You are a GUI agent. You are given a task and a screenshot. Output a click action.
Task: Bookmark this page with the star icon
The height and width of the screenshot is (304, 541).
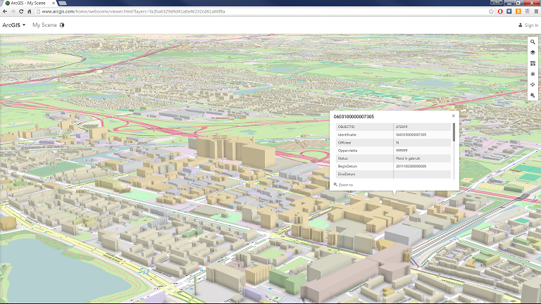tap(491, 11)
